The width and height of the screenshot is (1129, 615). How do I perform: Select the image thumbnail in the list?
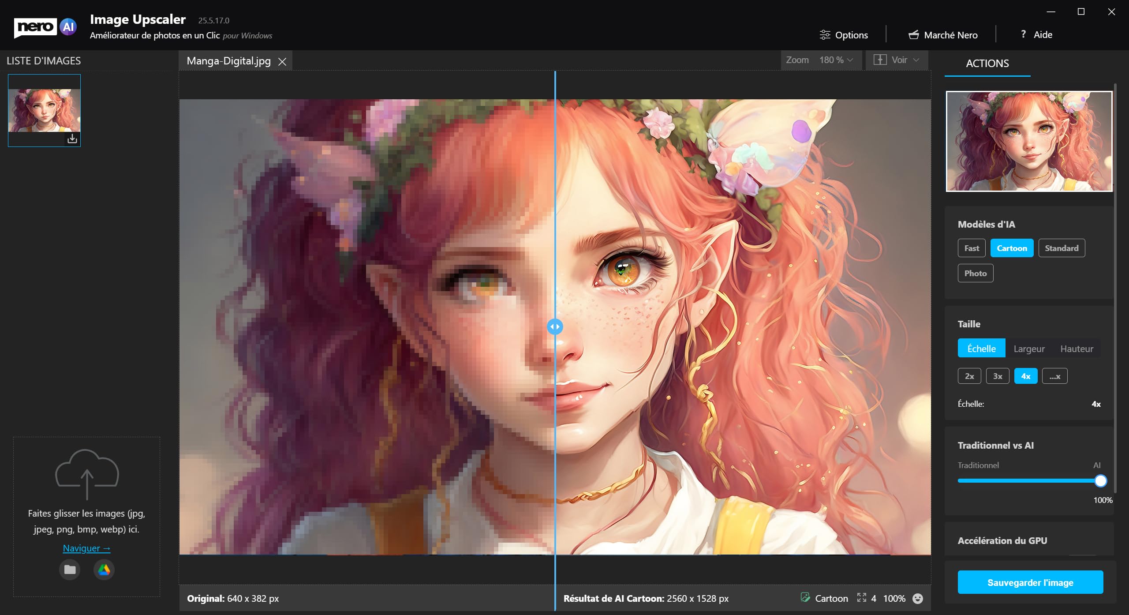coord(44,110)
